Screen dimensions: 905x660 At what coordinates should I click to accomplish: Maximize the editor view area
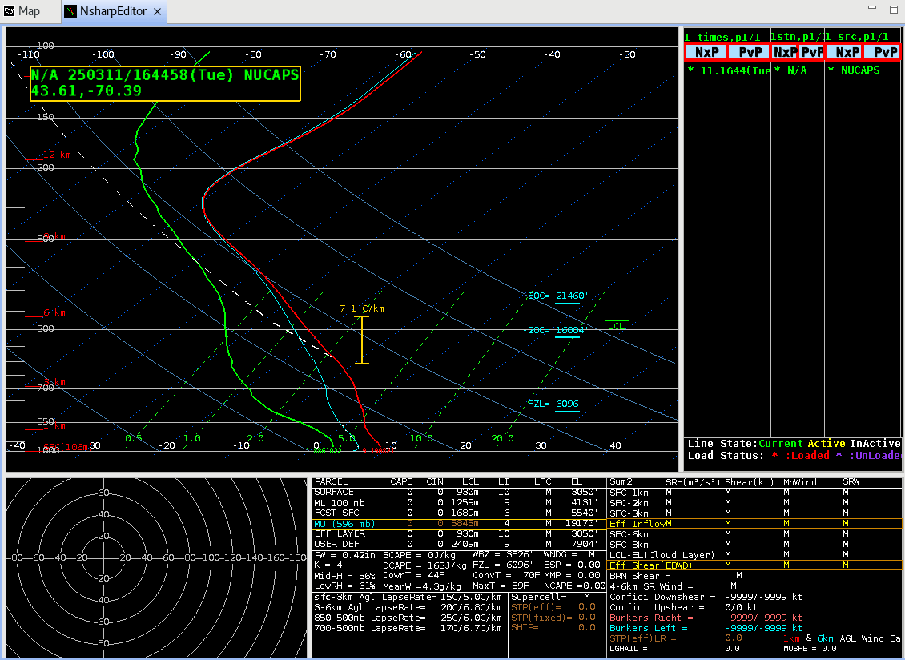click(894, 8)
